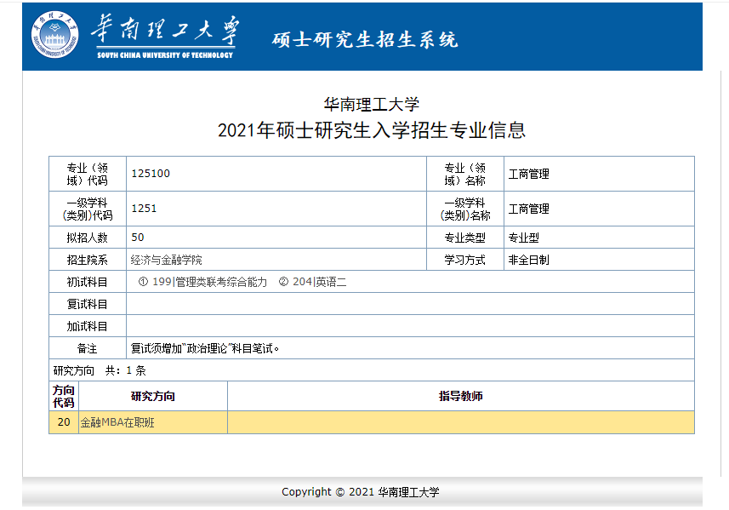Click the 方向代码 column header
Screen dimensions: 729x510
coord(64,396)
